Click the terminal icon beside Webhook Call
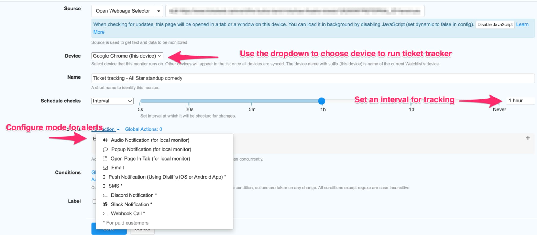 click(105, 213)
